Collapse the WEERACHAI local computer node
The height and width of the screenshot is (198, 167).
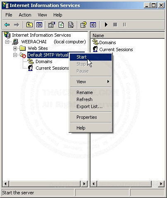tap(7, 42)
